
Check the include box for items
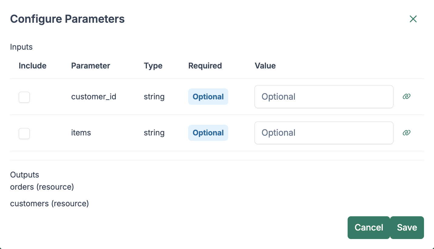[x=24, y=133]
